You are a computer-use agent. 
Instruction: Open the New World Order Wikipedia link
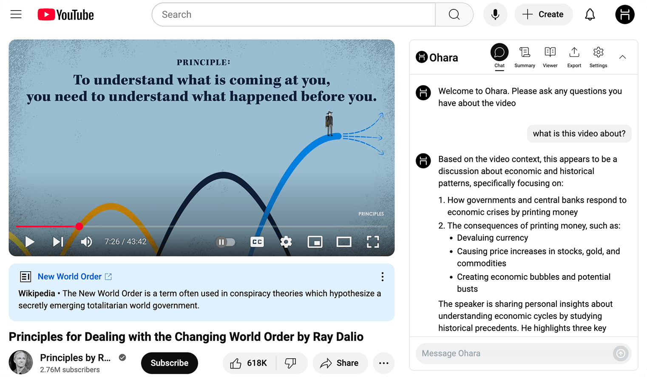(70, 277)
